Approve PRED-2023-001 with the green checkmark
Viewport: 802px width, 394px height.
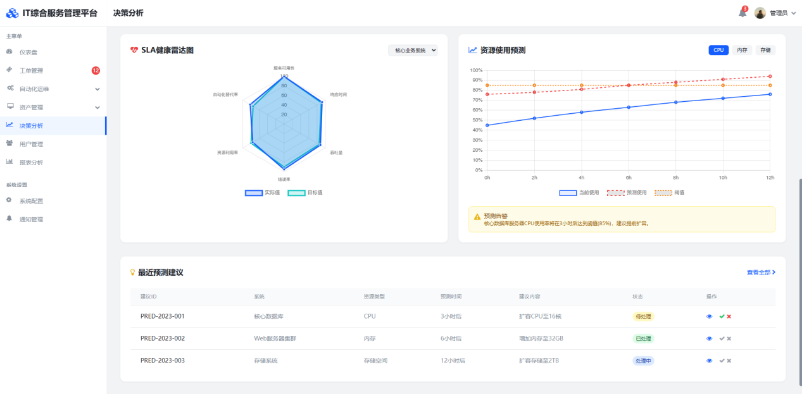coord(722,316)
